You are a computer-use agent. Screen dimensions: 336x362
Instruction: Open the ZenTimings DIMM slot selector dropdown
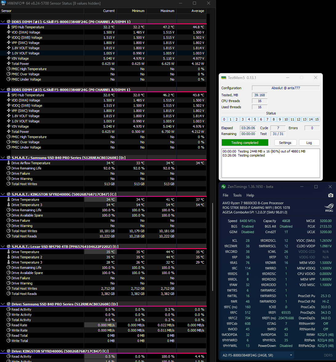point(257,355)
